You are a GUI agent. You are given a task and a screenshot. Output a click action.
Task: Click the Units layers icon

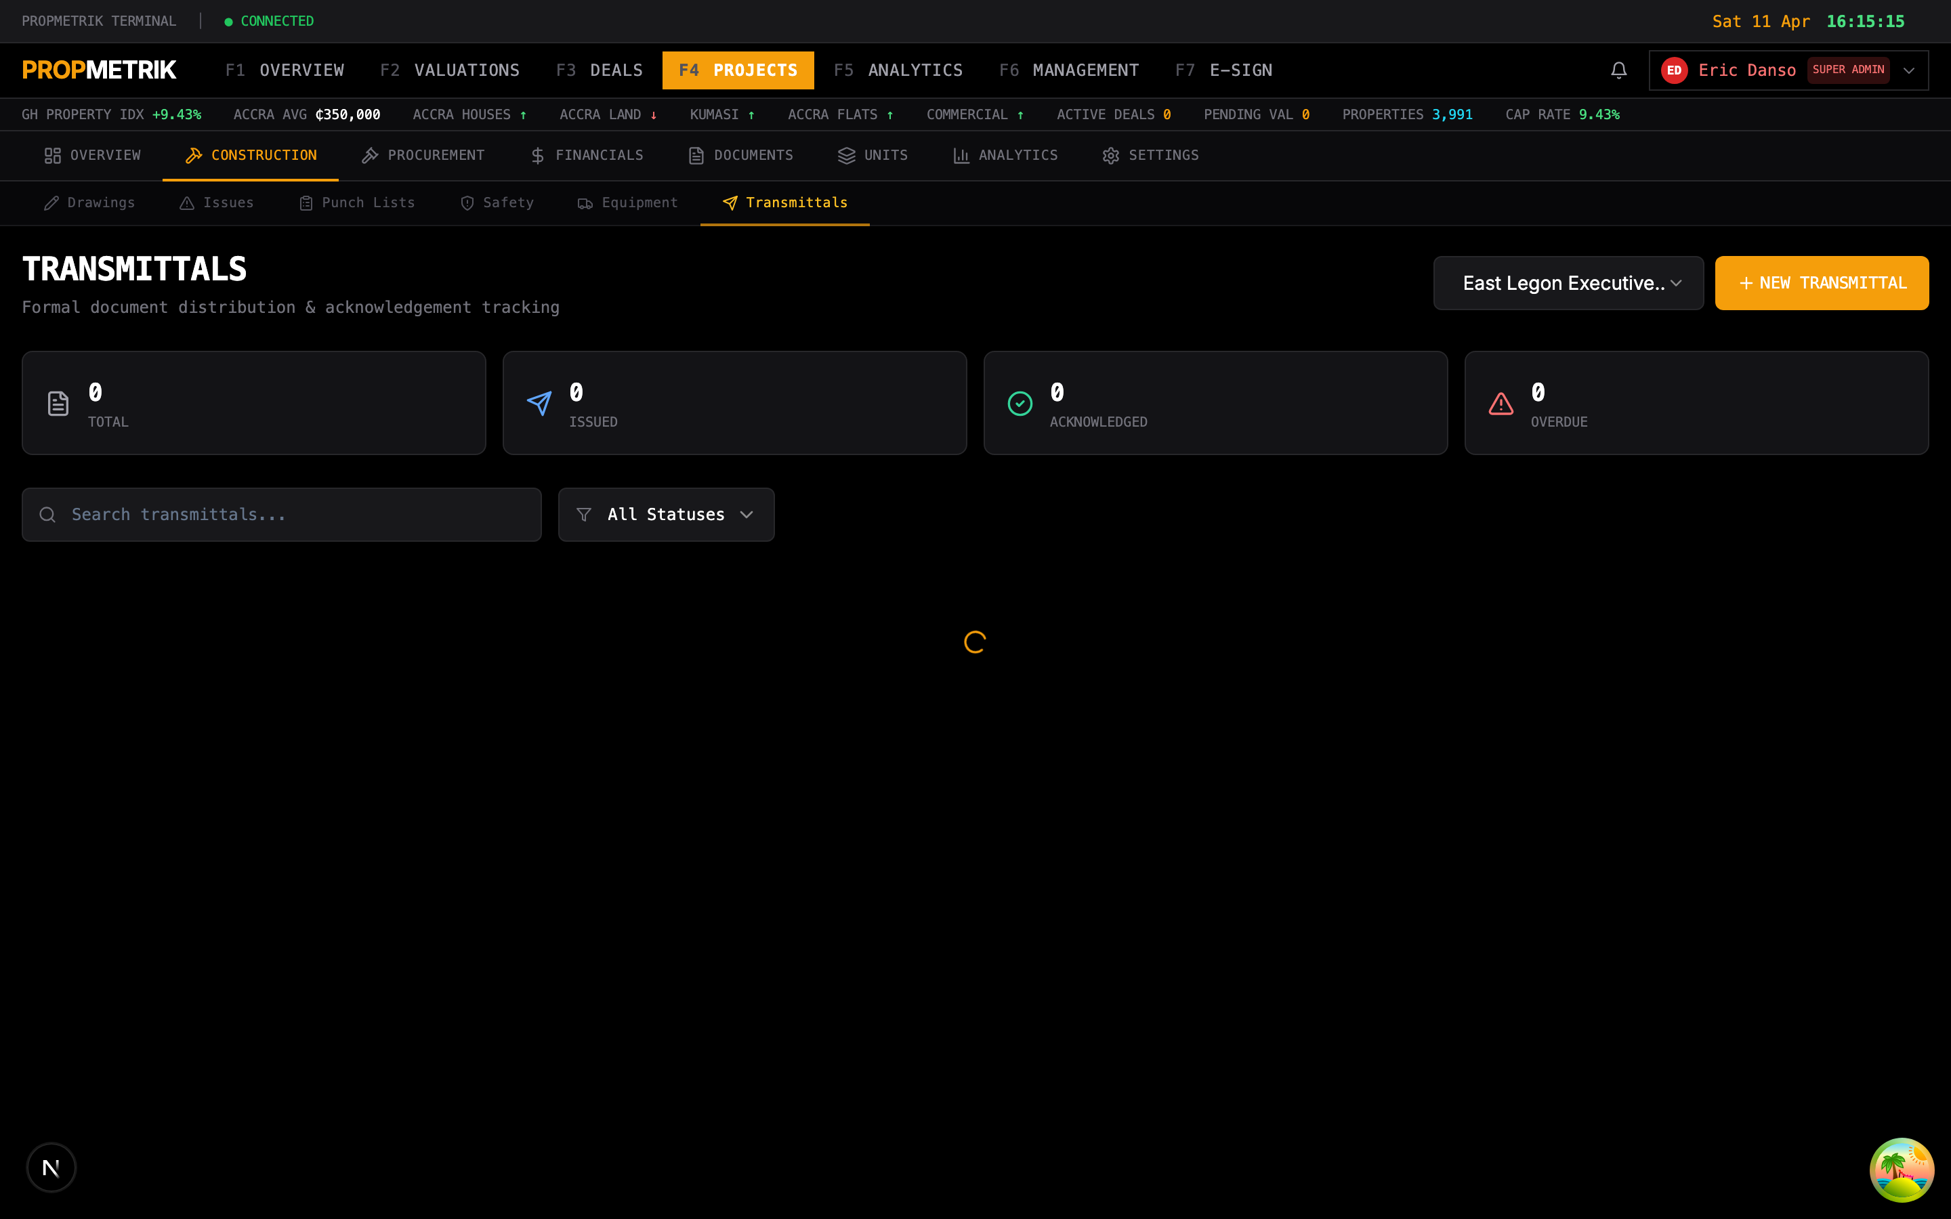point(845,156)
